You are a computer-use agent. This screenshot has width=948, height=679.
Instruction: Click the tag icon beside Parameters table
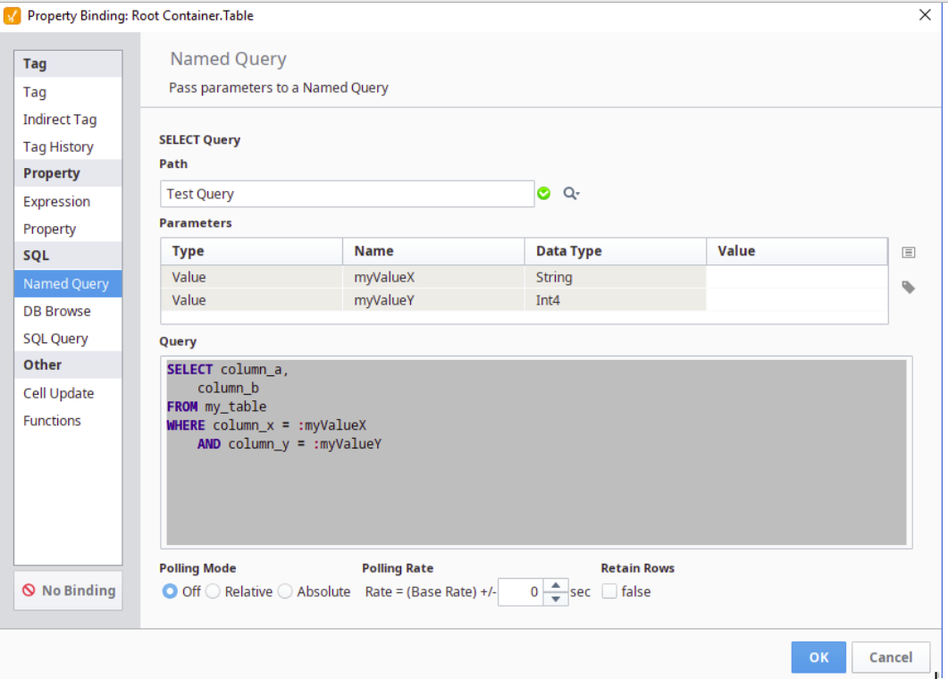[x=908, y=288]
